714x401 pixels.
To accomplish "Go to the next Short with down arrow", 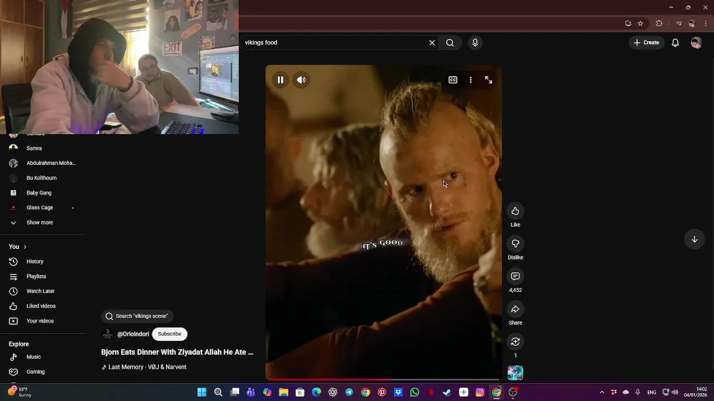I will (694, 239).
